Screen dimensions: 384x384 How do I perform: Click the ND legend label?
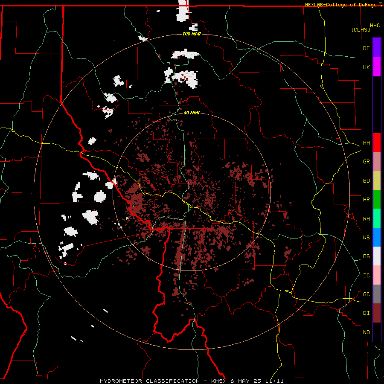tap(366, 332)
